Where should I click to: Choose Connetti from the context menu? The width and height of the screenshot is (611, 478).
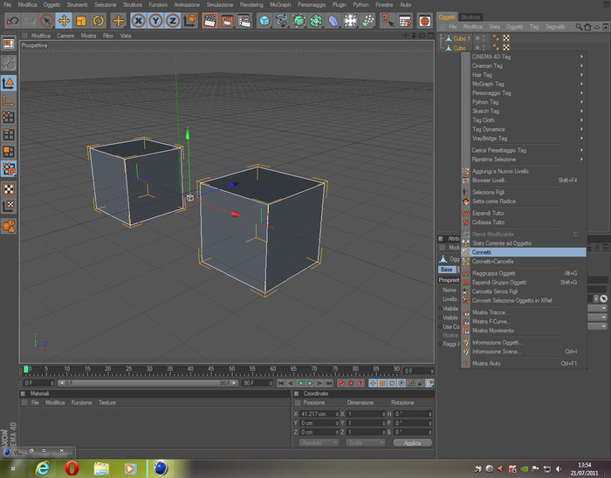point(524,252)
